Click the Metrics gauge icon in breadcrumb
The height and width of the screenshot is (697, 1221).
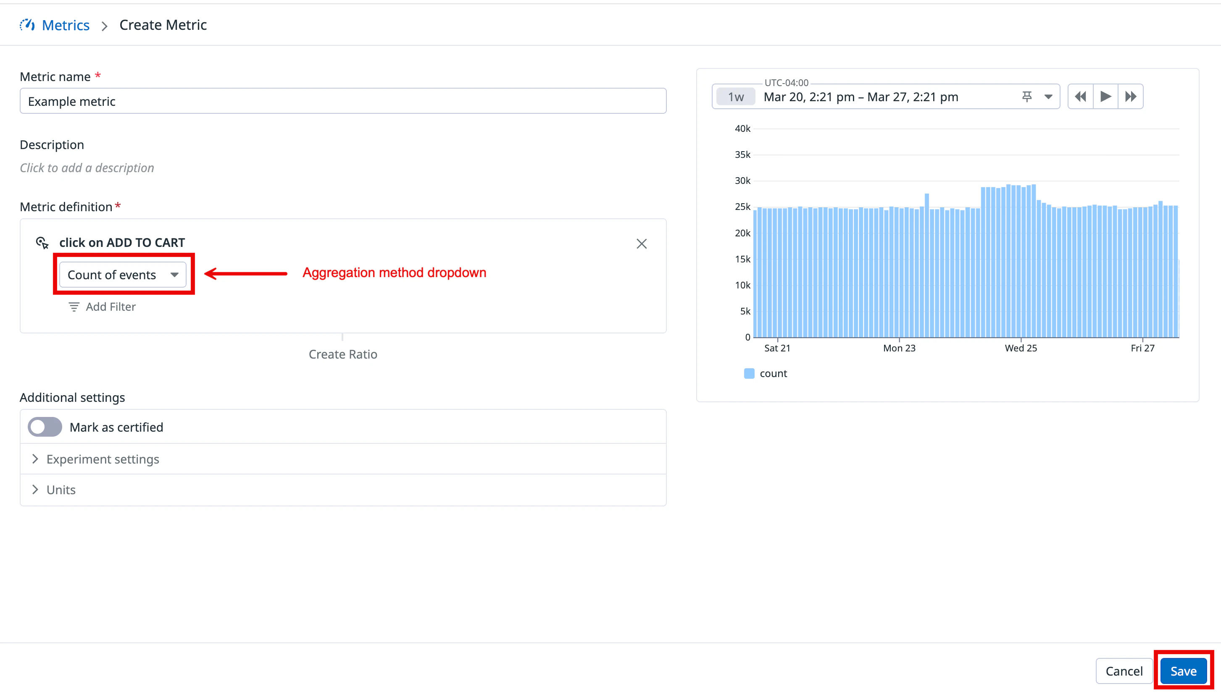coord(27,25)
